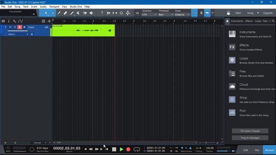Open the Normal track height dropdown
The width and height of the screenshot is (276, 155).
coord(40,143)
